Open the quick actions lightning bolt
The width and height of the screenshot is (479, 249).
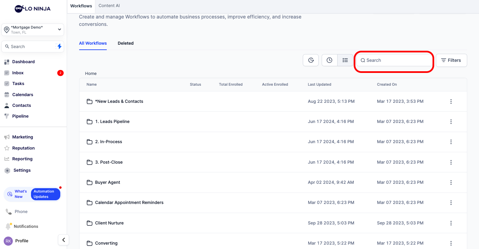59,46
